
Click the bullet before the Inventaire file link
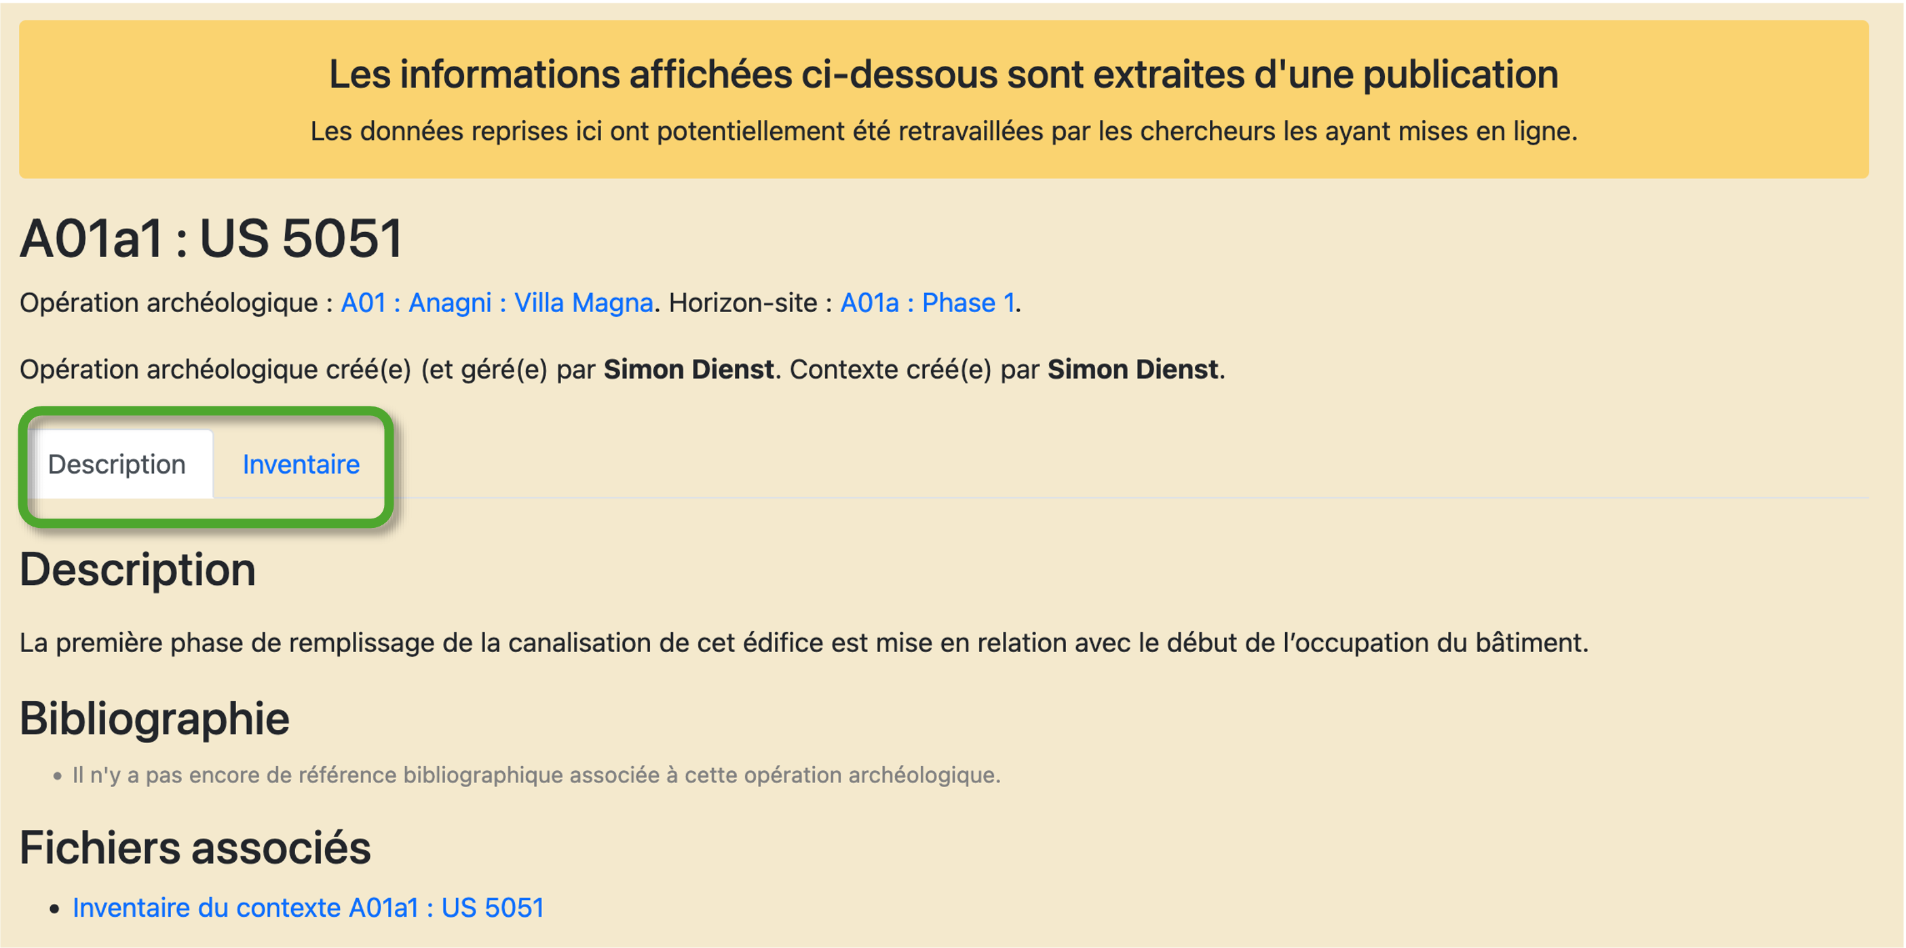[x=54, y=909]
